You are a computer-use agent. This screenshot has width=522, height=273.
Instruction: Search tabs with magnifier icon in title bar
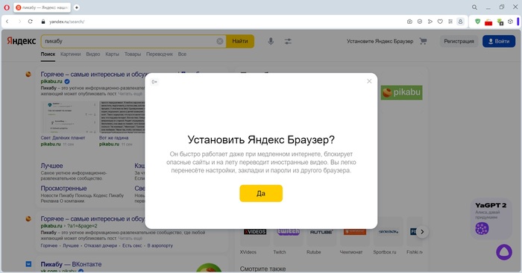point(474,7)
